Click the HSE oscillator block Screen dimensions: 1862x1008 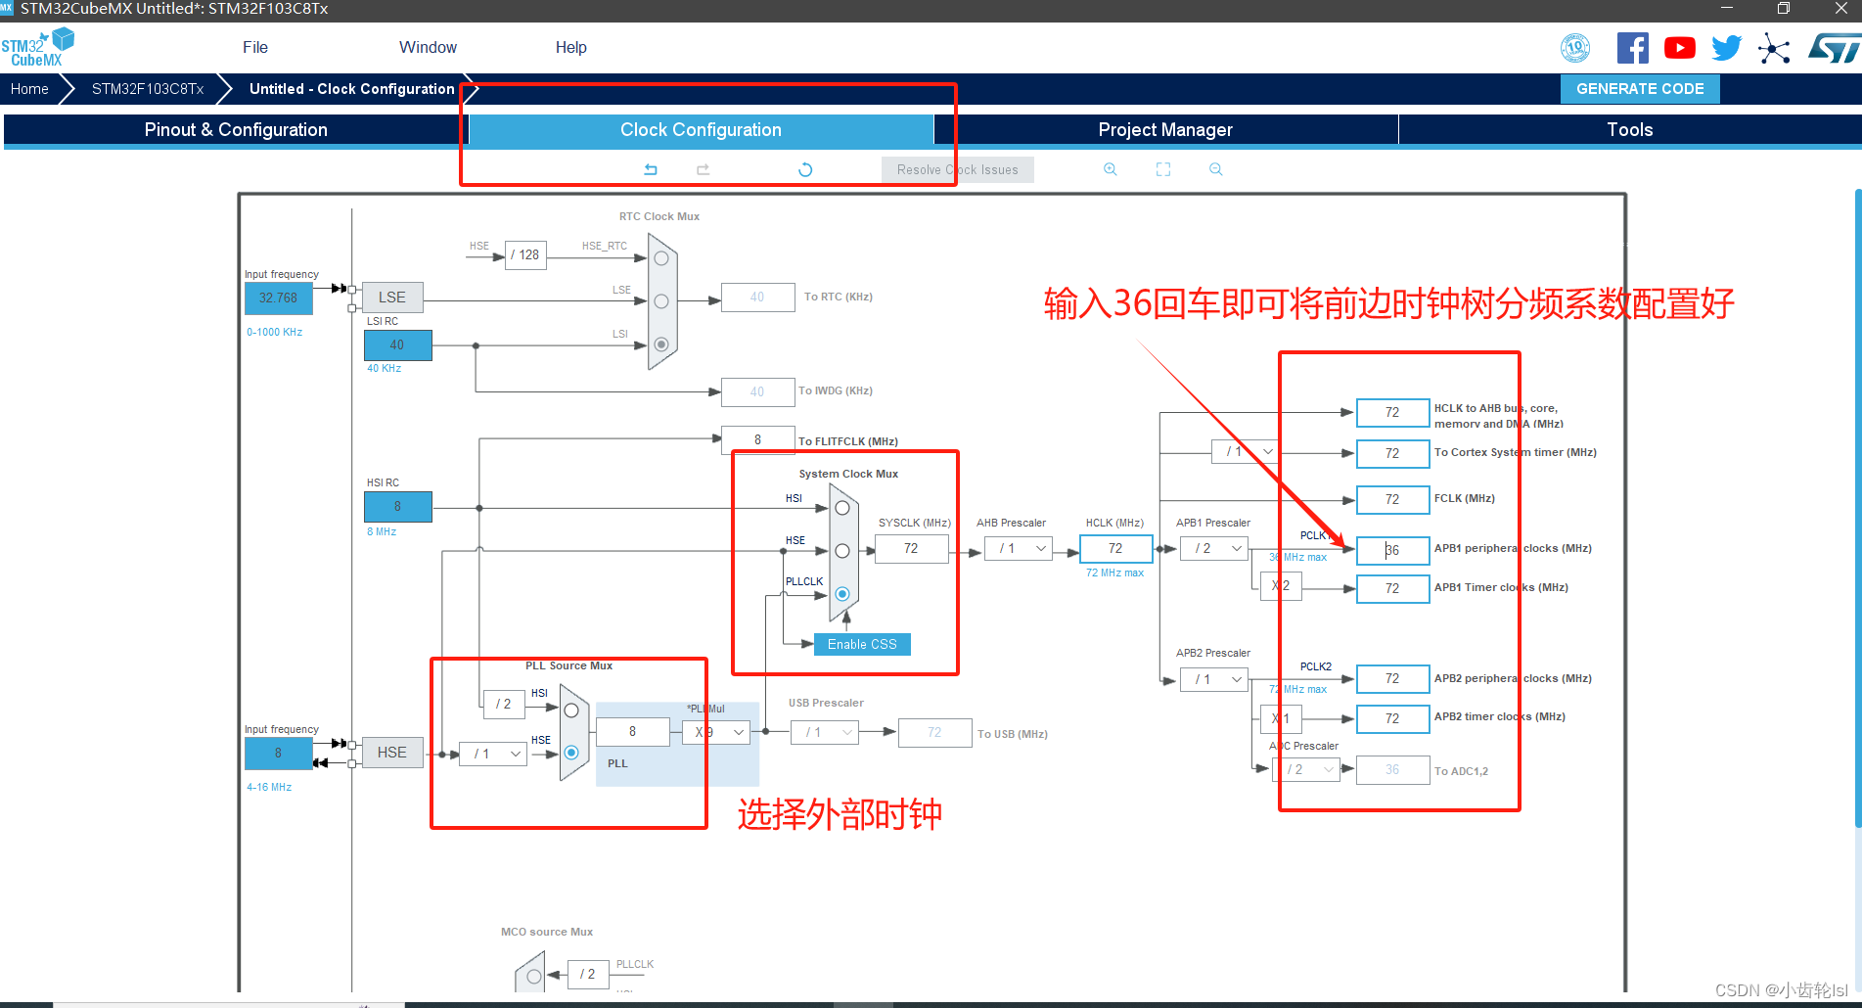click(x=392, y=753)
